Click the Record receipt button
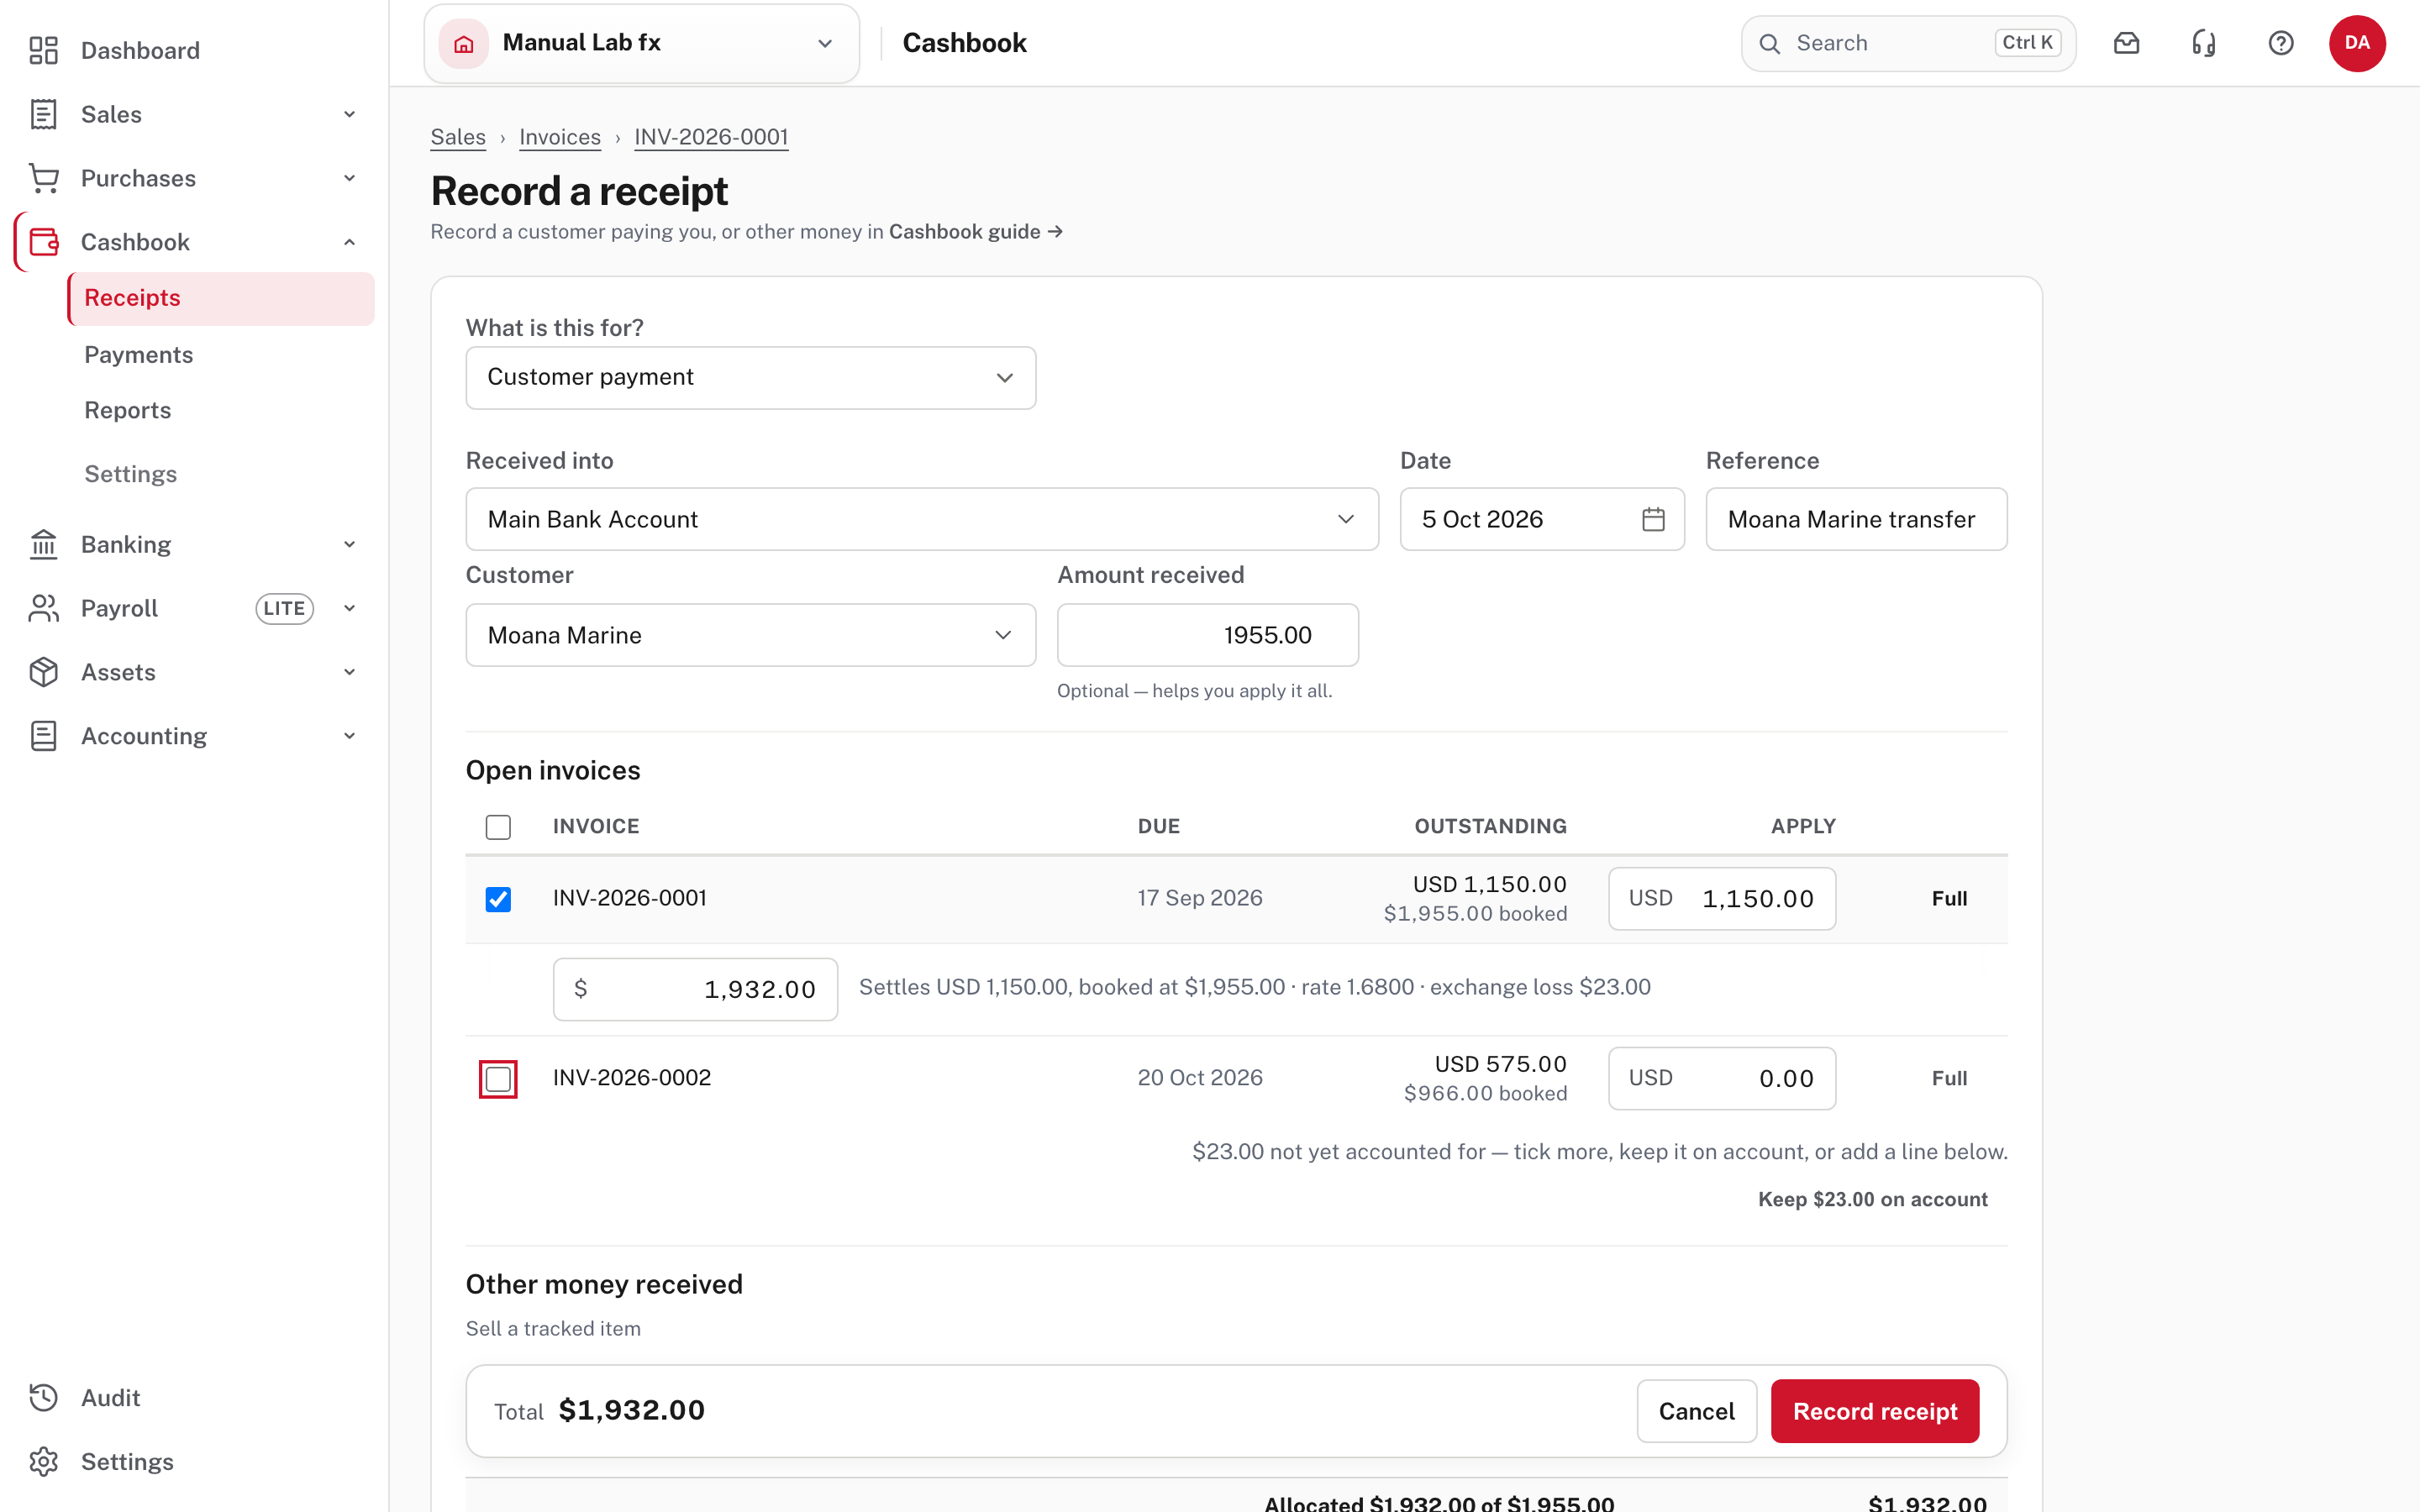 point(1874,1411)
